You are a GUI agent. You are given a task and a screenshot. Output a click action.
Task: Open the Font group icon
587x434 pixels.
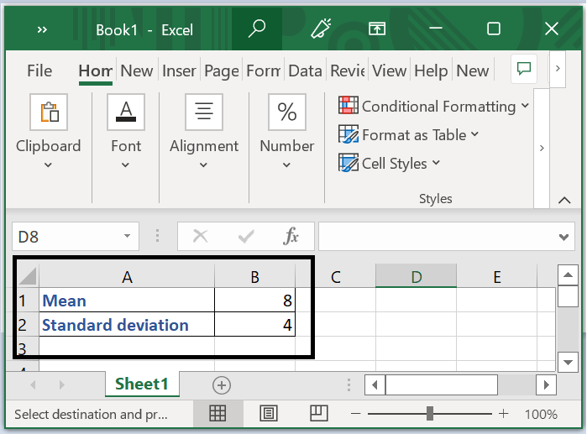pyautogui.click(x=126, y=112)
